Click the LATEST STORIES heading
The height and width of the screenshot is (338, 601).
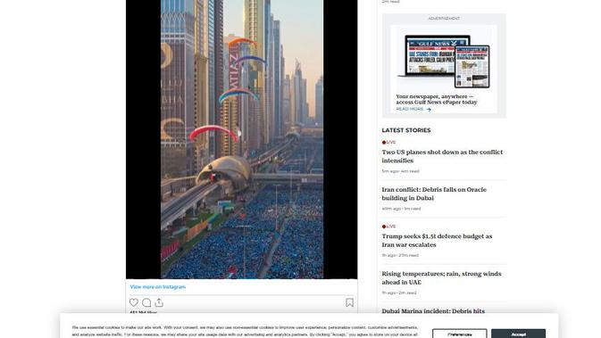[406, 130]
